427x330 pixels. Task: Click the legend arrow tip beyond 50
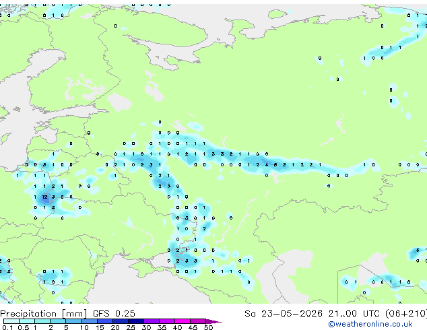[x=213, y=321]
